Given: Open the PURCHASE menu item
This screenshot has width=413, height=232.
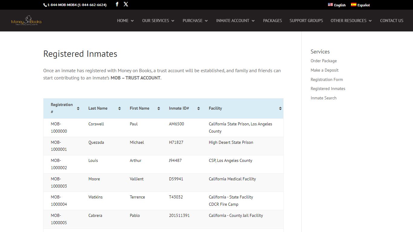Looking at the screenshot, I should (193, 21).
